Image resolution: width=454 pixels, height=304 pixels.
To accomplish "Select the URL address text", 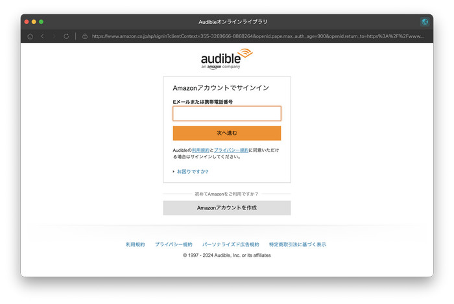I will click(257, 36).
